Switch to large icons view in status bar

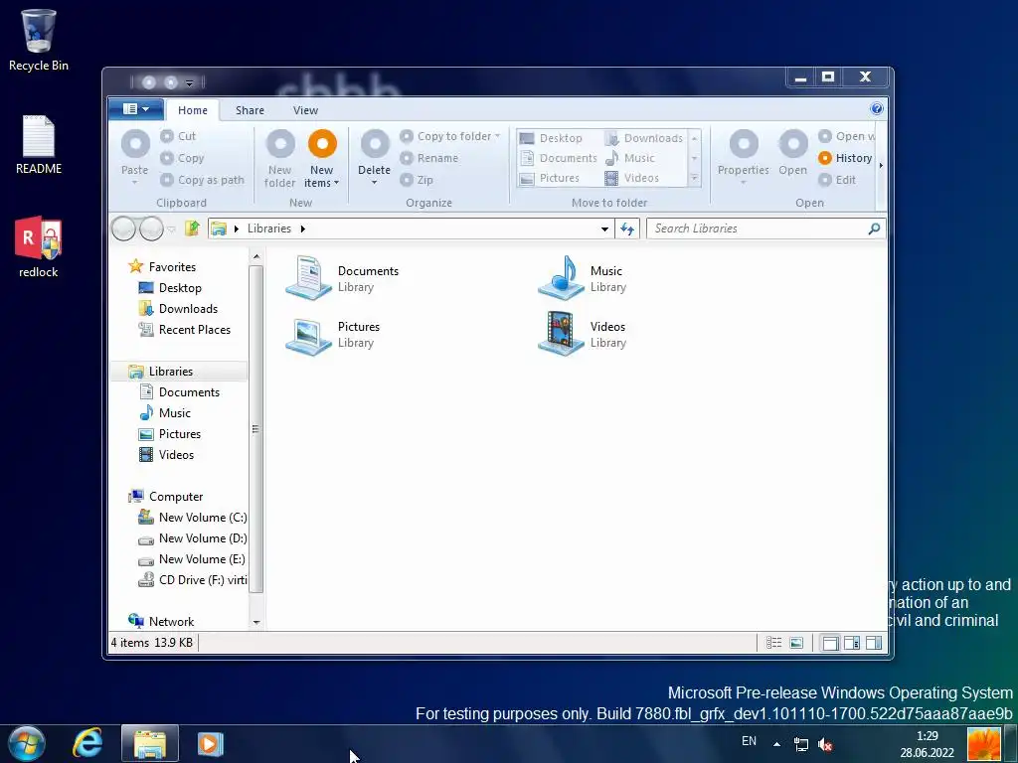(x=796, y=643)
